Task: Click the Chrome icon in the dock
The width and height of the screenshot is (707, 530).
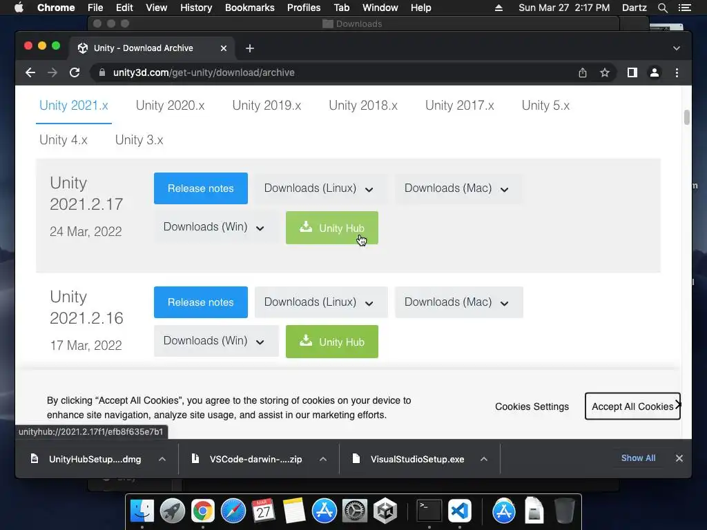Action: pos(202,511)
